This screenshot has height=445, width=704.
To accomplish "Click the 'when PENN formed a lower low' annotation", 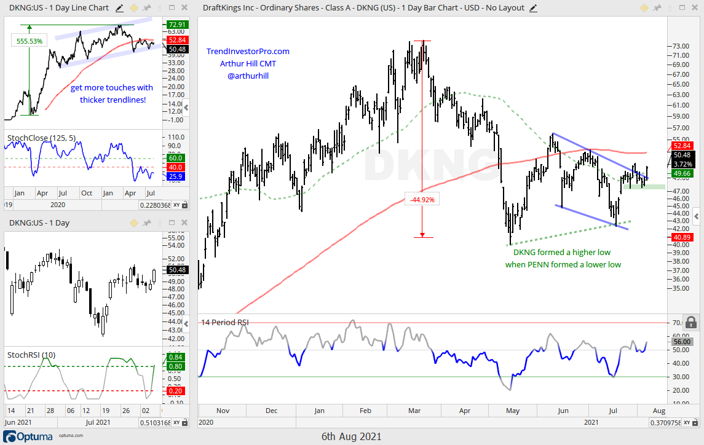I will pyautogui.click(x=563, y=264).
